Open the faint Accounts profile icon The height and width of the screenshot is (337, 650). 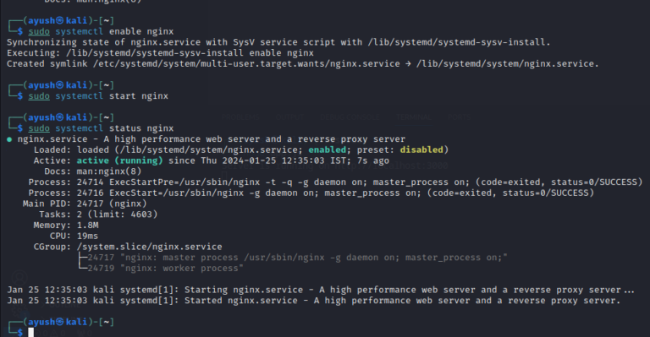19,278
